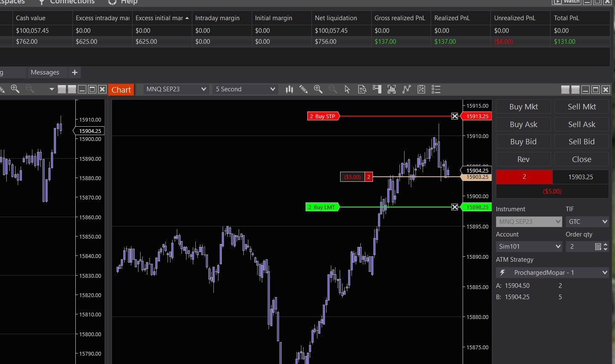Click the Sell Mkt button
This screenshot has width=615, height=364.
(582, 107)
